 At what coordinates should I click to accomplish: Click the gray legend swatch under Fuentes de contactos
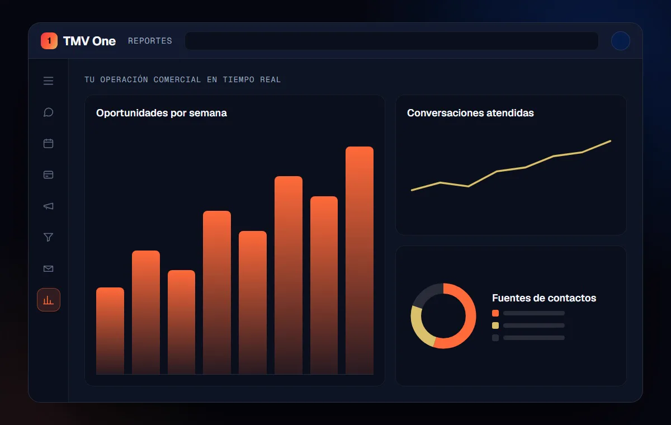click(x=495, y=338)
